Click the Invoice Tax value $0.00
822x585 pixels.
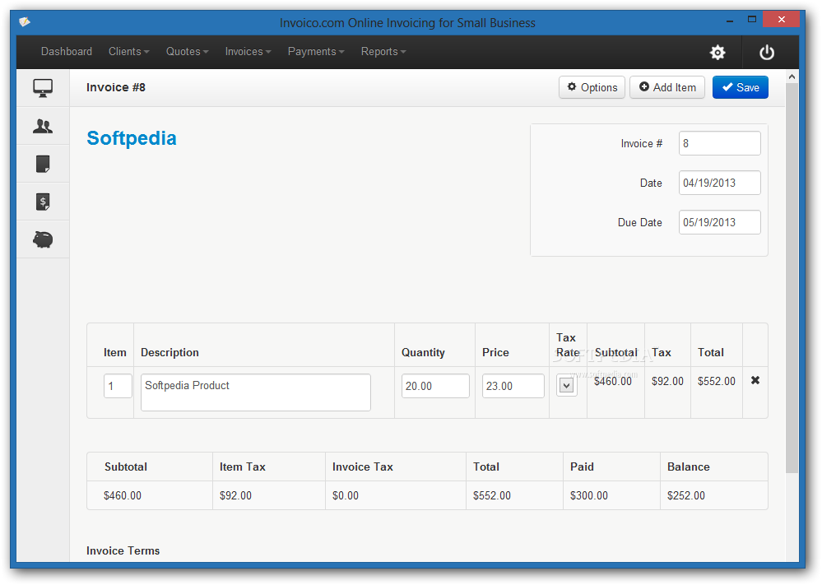(346, 496)
